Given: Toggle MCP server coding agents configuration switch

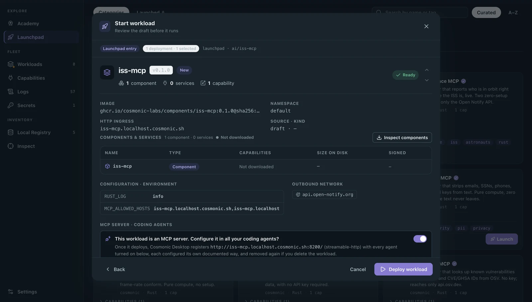Looking at the screenshot, I should [x=420, y=239].
